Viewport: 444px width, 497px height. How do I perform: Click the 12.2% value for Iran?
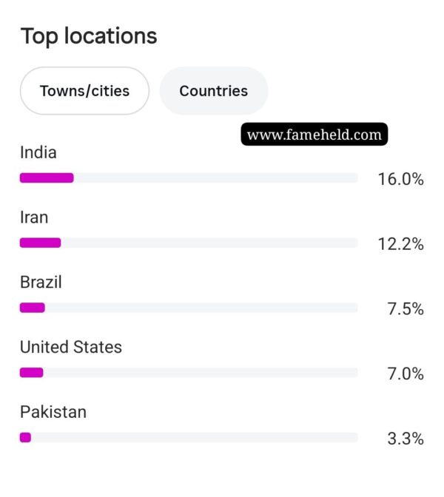pos(401,244)
